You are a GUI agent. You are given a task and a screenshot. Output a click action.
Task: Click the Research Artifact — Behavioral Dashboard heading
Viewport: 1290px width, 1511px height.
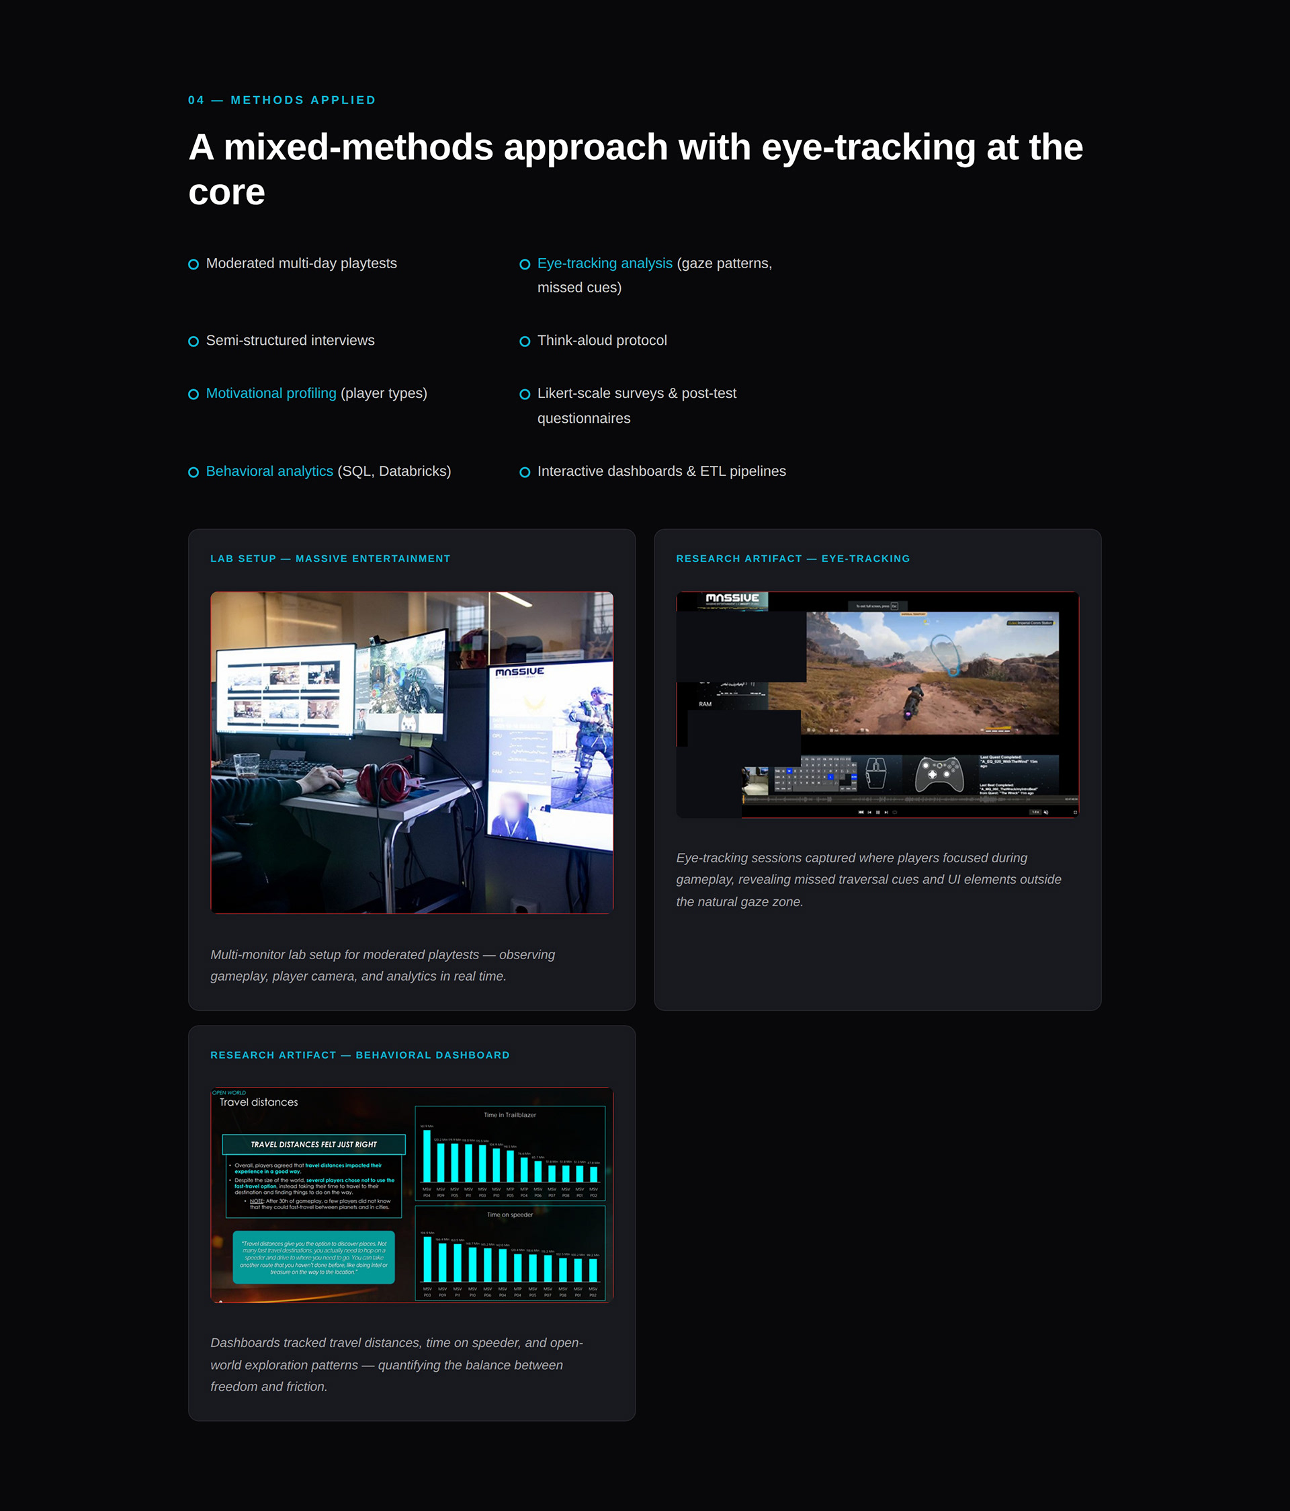coord(359,1055)
